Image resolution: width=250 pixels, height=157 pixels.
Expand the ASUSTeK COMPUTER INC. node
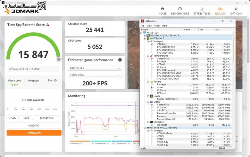click(145, 35)
